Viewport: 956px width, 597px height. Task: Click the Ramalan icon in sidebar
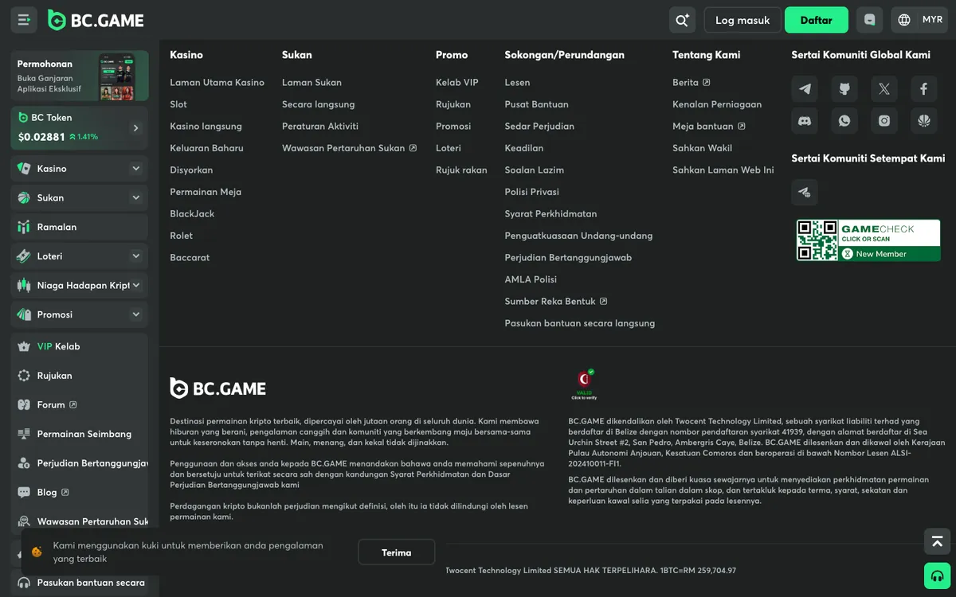(24, 227)
